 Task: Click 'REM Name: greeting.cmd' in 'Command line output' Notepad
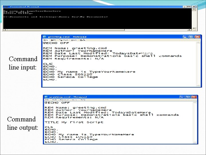pos(76,108)
